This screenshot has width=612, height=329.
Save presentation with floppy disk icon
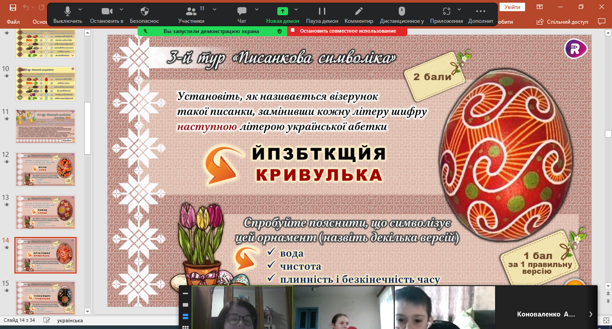tap(13, 7)
